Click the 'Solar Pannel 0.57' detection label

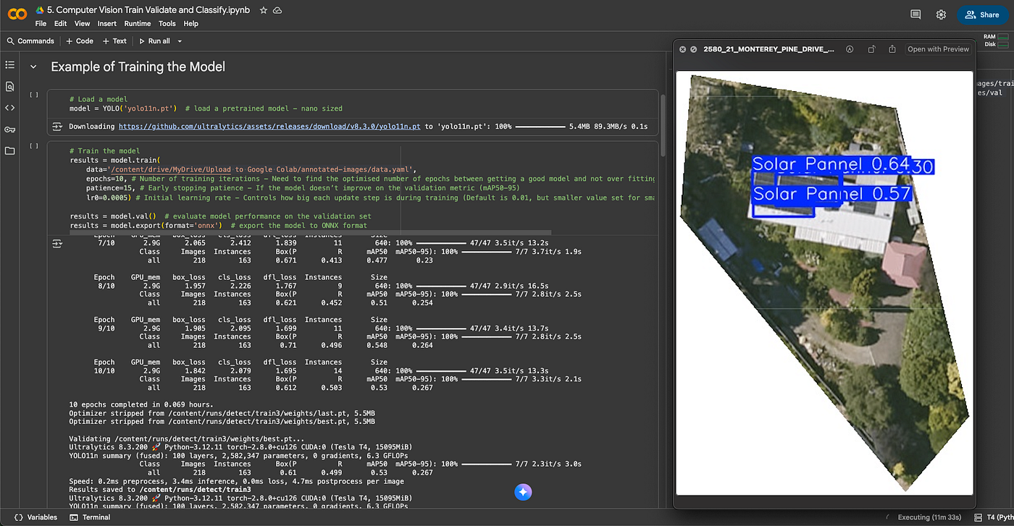coord(831,194)
